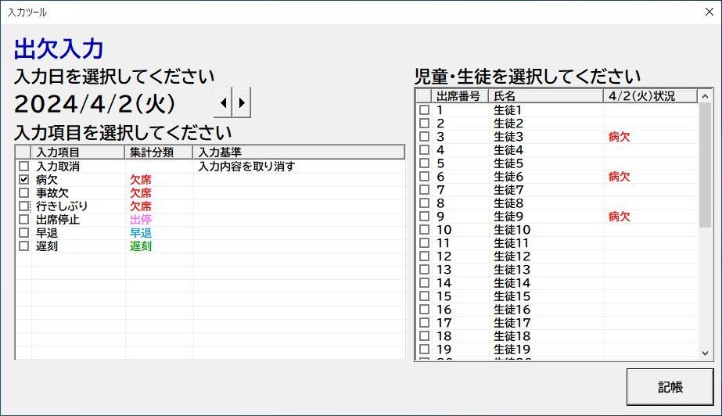
Task: Tick the checkbox for 生徒5
Action: coord(425,163)
